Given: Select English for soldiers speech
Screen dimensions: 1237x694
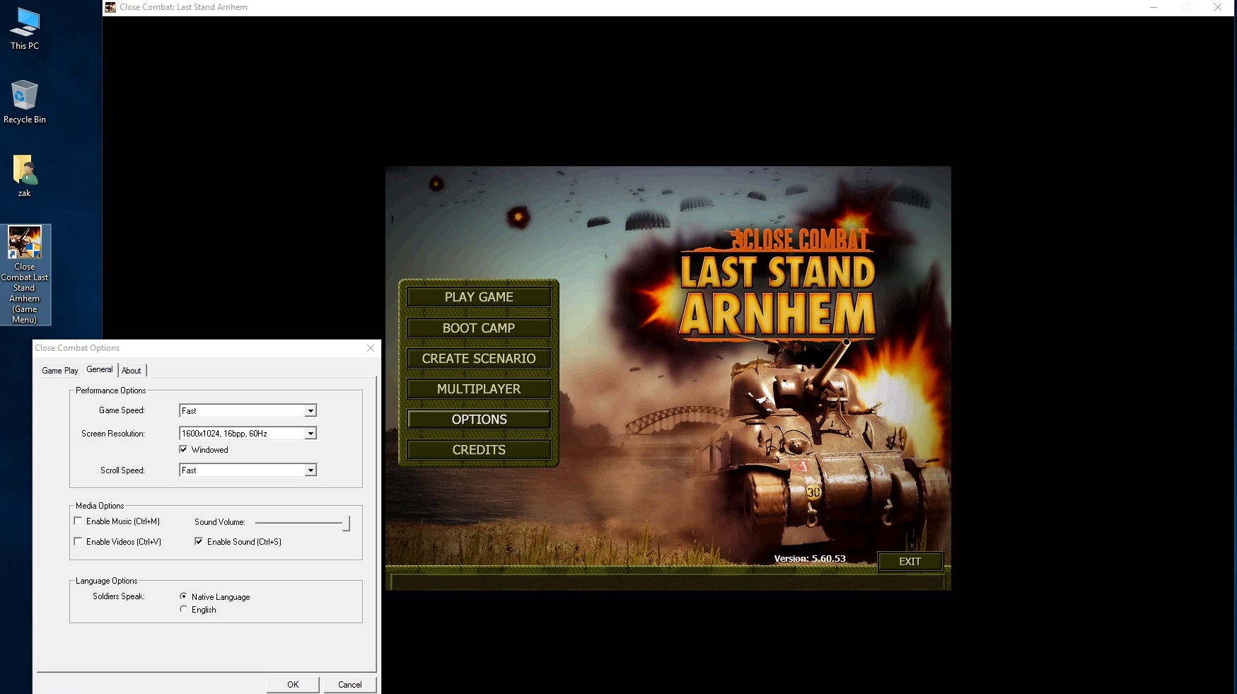Looking at the screenshot, I should [x=184, y=609].
